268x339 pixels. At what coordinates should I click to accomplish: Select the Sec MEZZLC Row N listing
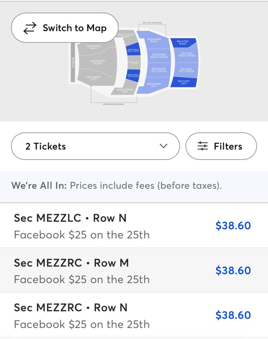point(99,226)
